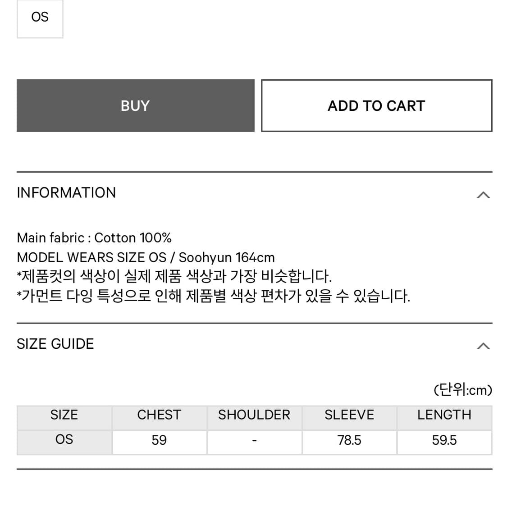
Task: Select the OS size option
Action: 40,18
